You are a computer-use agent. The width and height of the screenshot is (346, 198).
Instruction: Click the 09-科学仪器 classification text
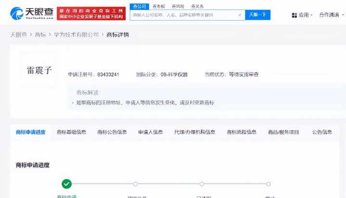[x=174, y=74]
